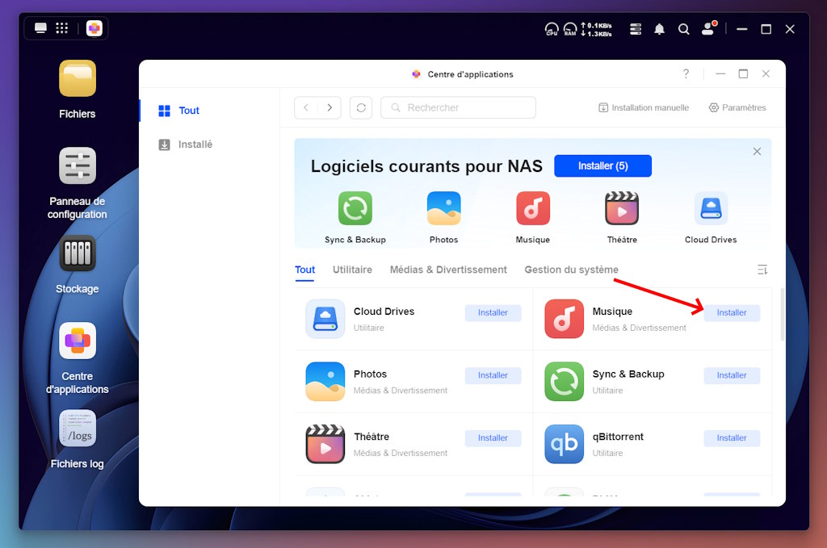Select Photos icon in banner
Screen dimensions: 827x548
coord(443,208)
